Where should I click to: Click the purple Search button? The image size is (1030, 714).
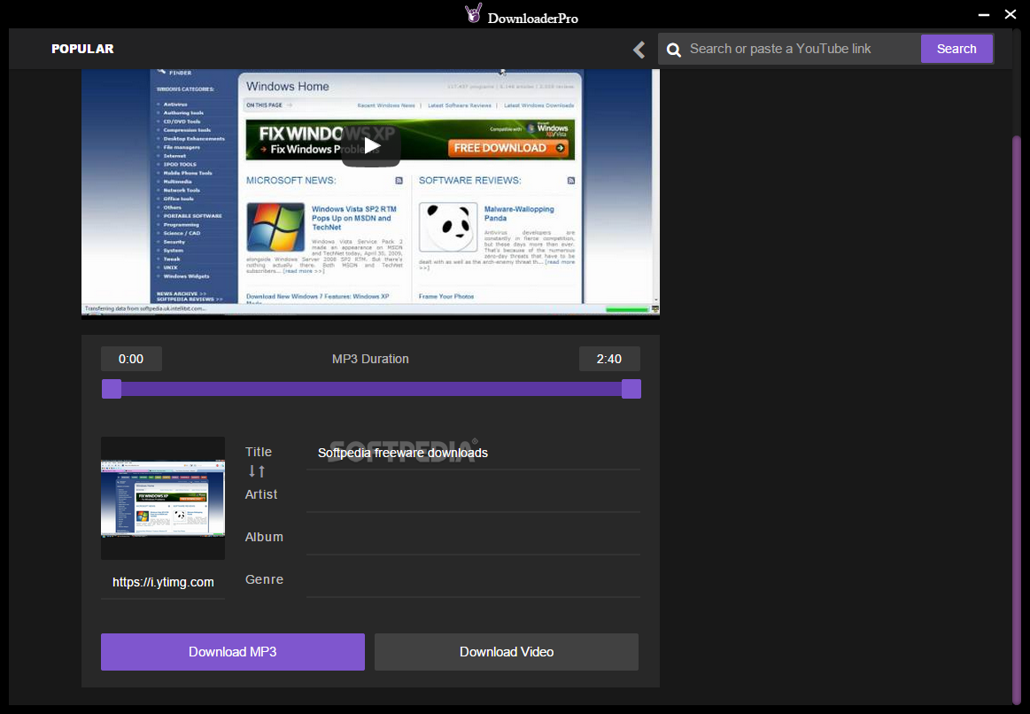click(956, 49)
